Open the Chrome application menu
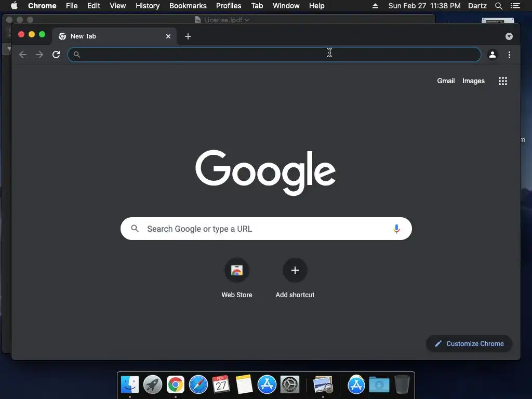Screen dimensions: 532x399 pos(42,6)
